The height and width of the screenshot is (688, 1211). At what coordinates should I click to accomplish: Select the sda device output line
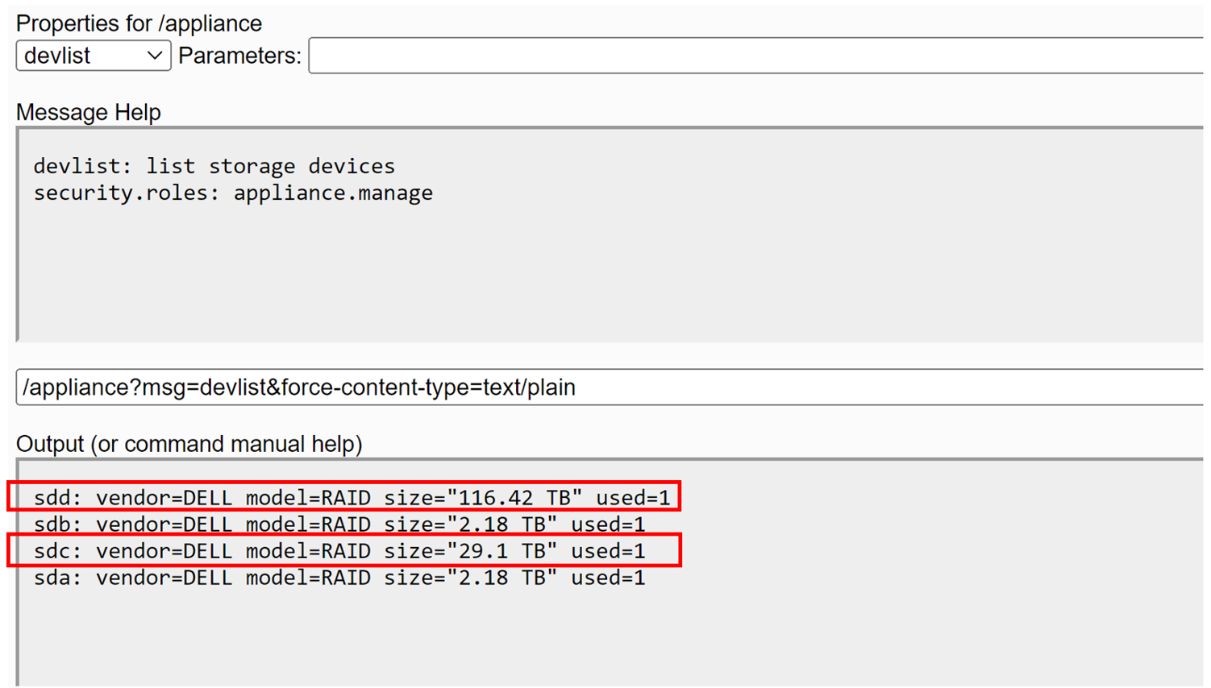click(x=339, y=578)
